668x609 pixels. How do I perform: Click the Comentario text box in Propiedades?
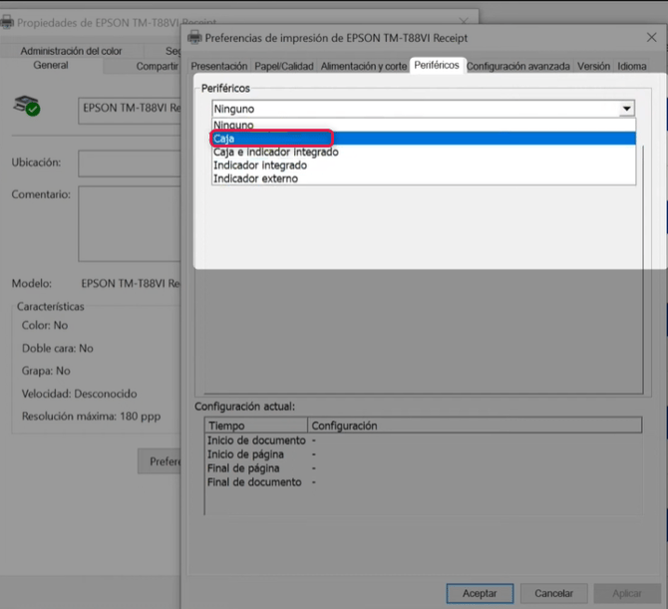pos(129,223)
